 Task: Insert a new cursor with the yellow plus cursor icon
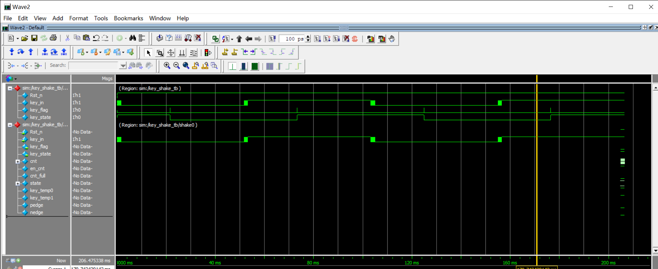coord(225,52)
